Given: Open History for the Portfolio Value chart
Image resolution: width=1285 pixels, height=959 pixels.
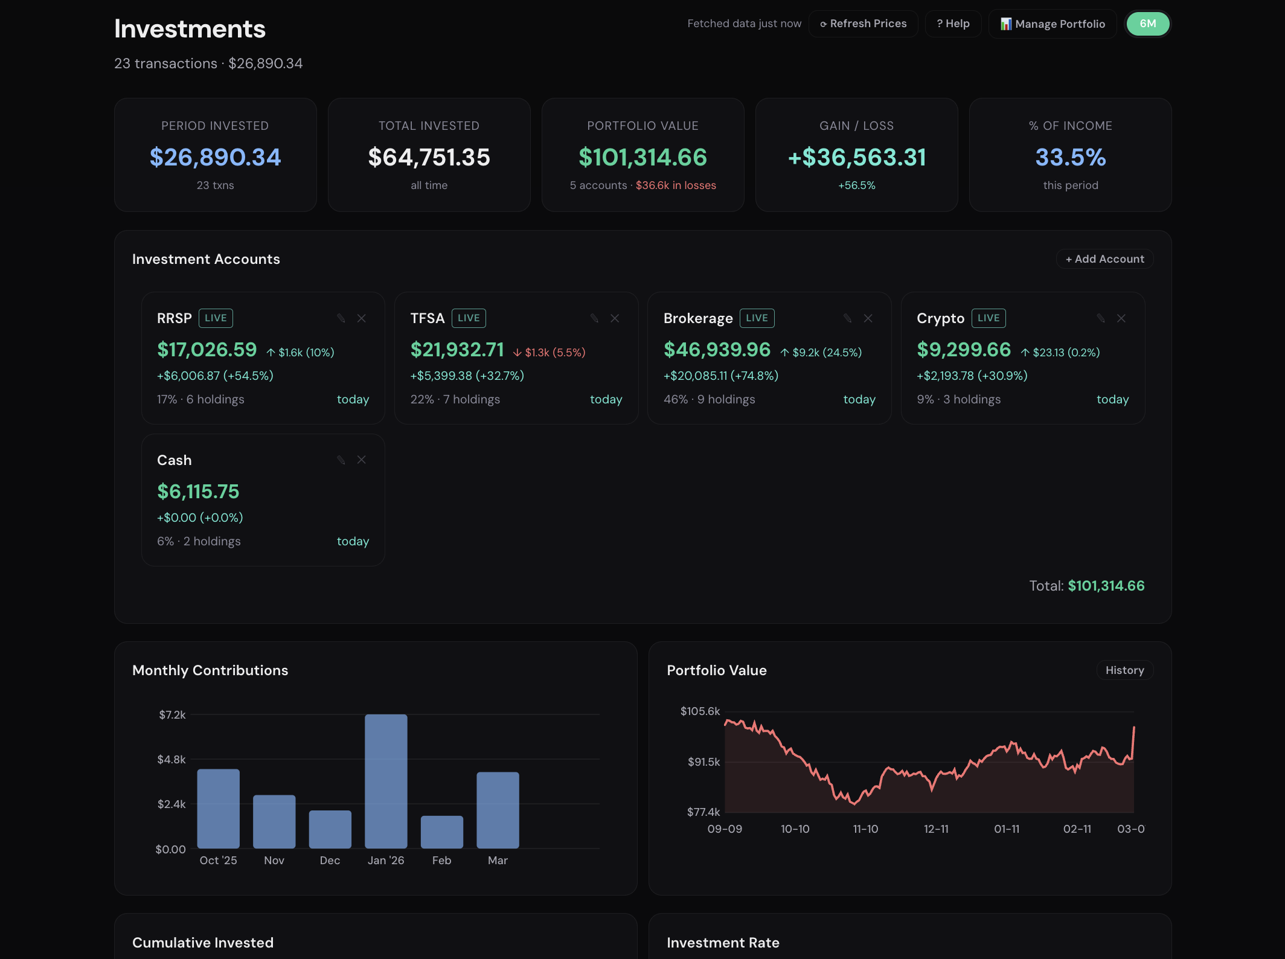Looking at the screenshot, I should pyautogui.click(x=1124, y=670).
